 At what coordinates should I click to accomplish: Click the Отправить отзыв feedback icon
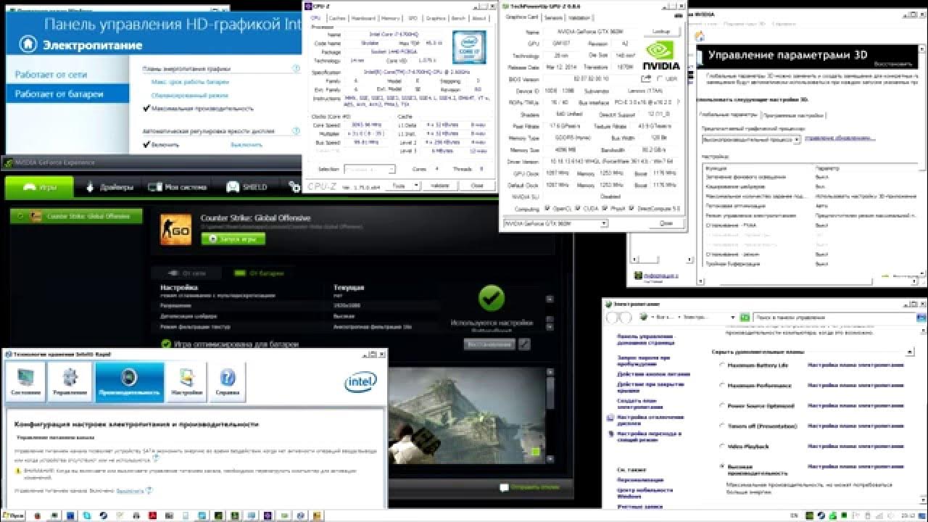(504, 487)
